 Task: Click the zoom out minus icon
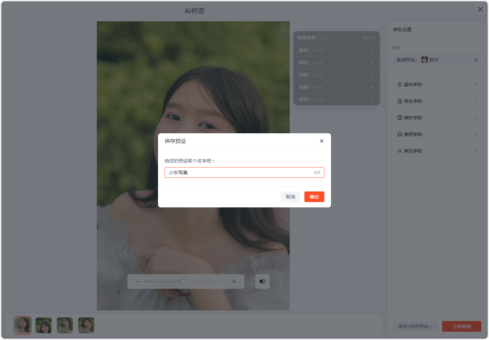click(x=138, y=282)
